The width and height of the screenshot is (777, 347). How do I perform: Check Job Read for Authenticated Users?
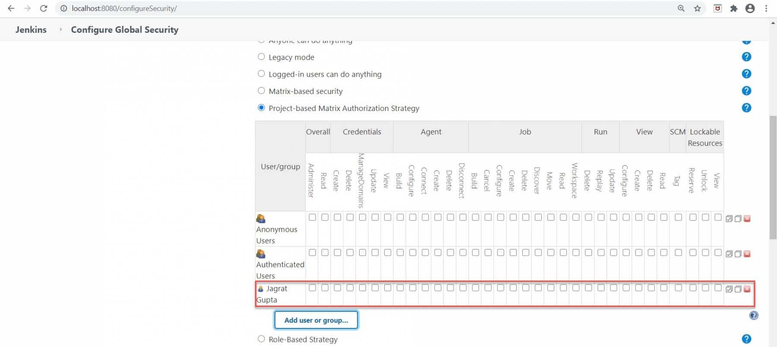tap(563, 252)
